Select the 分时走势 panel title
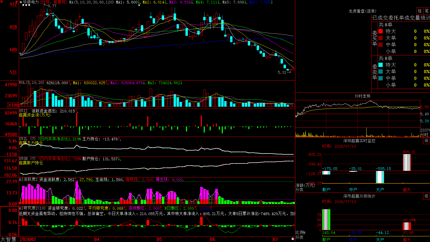The height and width of the screenshot is (242, 430). 362,96
